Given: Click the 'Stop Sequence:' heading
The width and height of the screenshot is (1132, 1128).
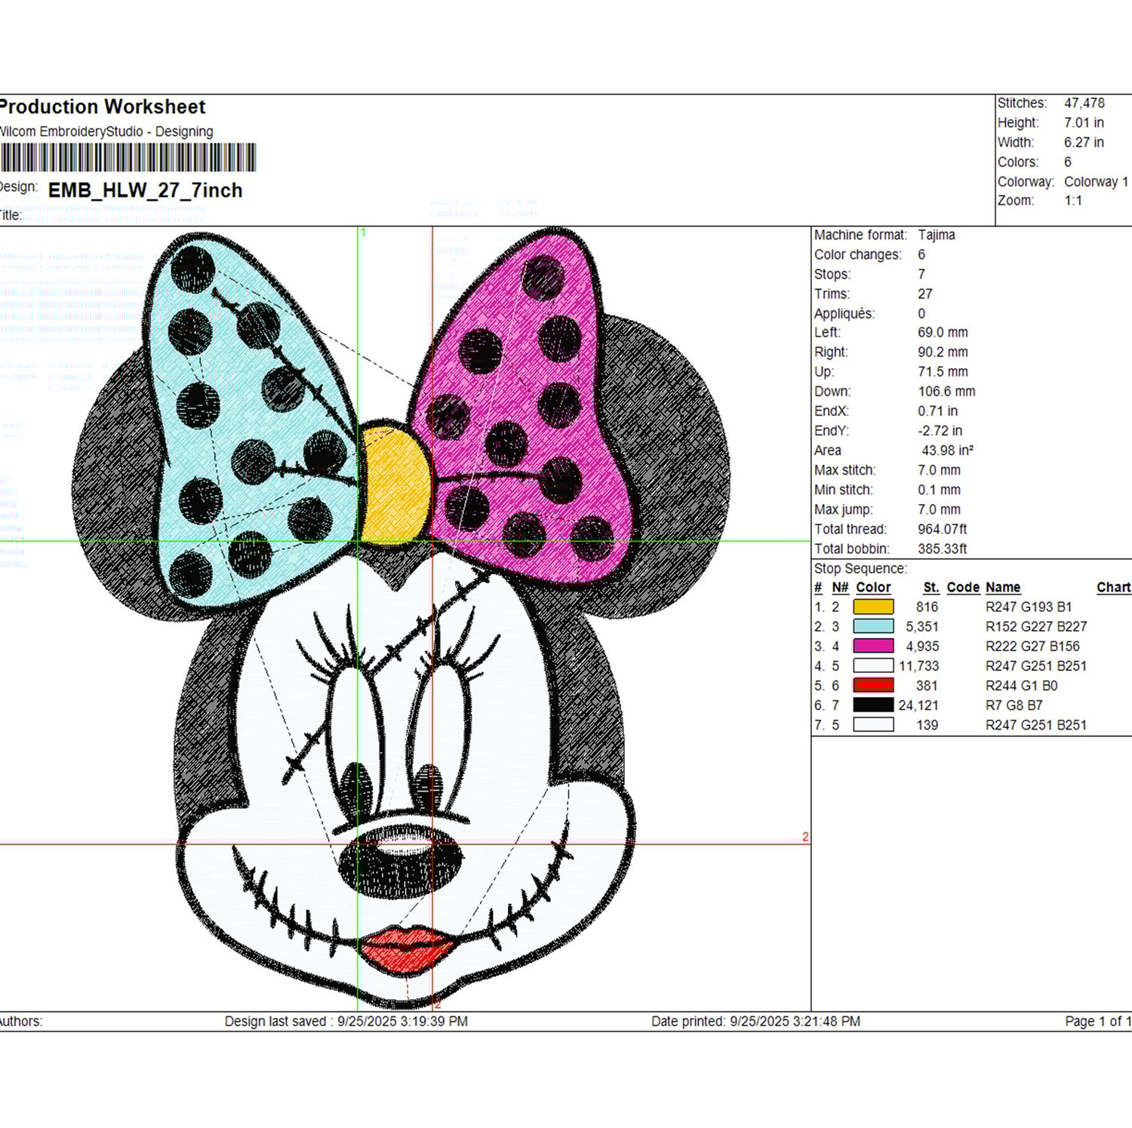Looking at the screenshot, I should pyautogui.click(x=860, y=568).
